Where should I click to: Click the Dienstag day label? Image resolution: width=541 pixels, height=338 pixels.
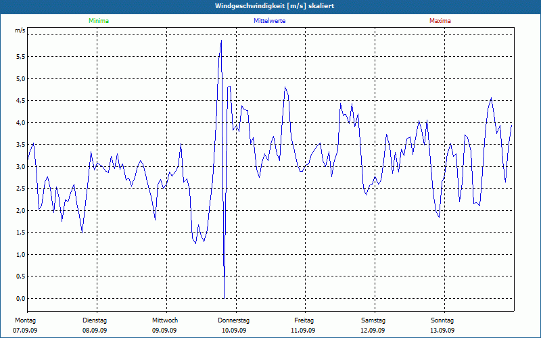coord(95,320)
